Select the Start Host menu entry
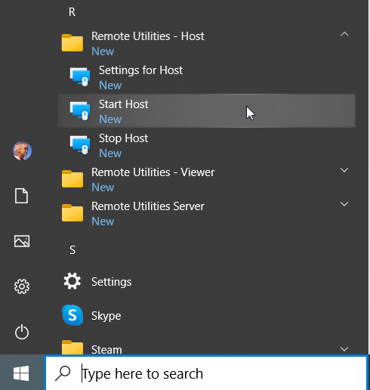The width and height of the screenshot is (370, 390). [206, 110]
